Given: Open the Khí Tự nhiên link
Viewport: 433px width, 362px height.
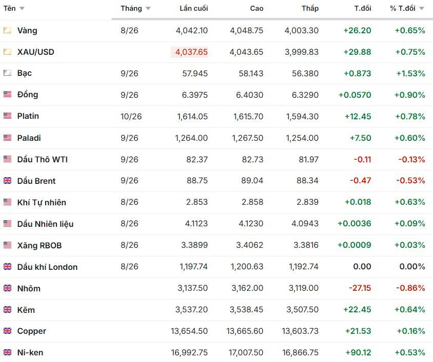Looking at the screenshot, I should pyautogui.click(x=42, y=202).
